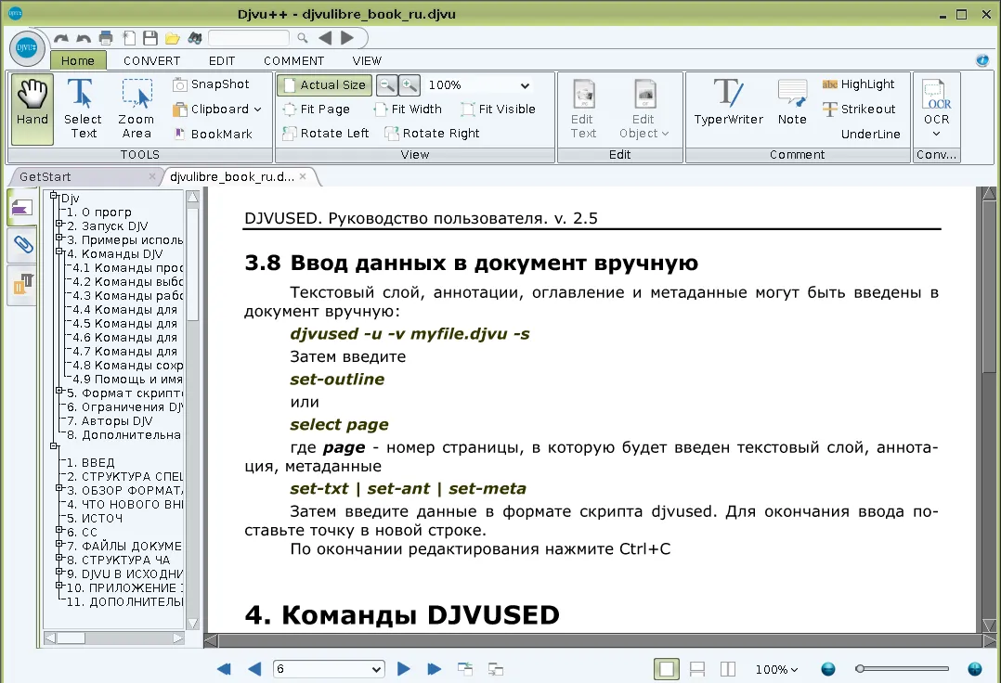Choose the Zoom Area tool
Image resolution: width=1001 pixels, height=683 pixels.
click(x=136, y=108)
